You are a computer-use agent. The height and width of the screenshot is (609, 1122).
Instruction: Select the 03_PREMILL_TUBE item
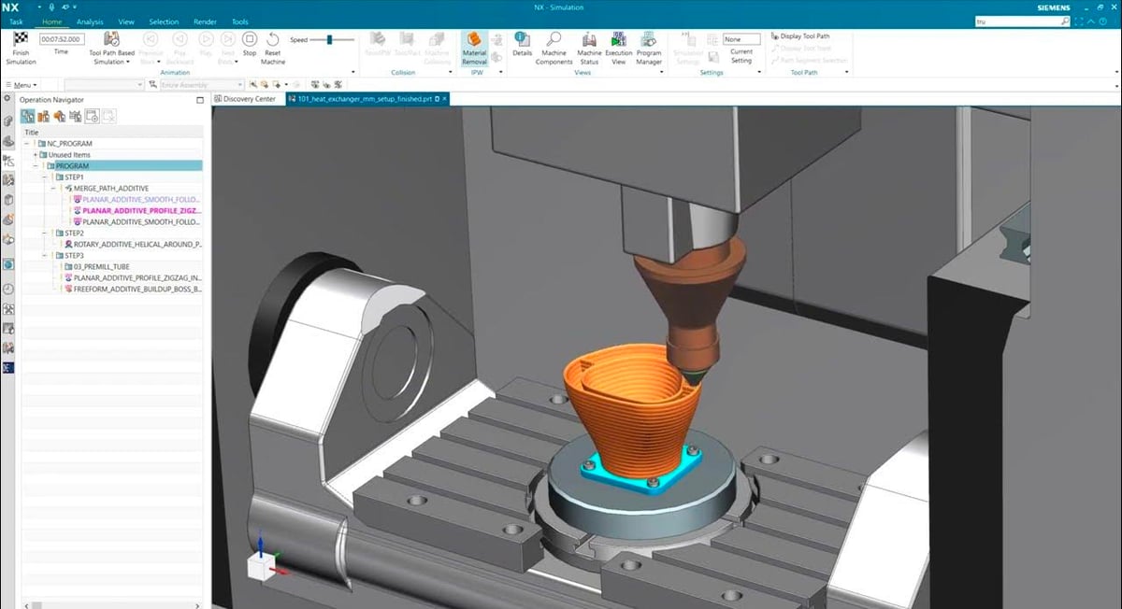[101, 267]
